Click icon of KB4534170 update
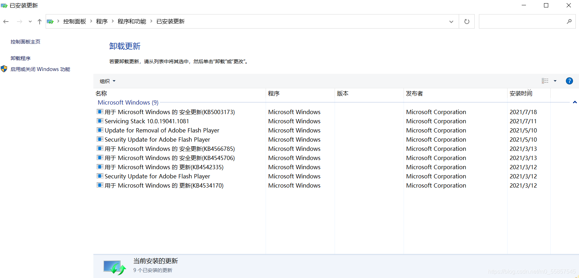 tap(100, 185)
